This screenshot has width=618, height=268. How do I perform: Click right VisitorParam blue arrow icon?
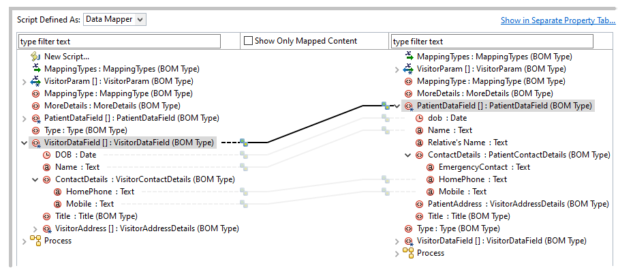tap(409, 69)
